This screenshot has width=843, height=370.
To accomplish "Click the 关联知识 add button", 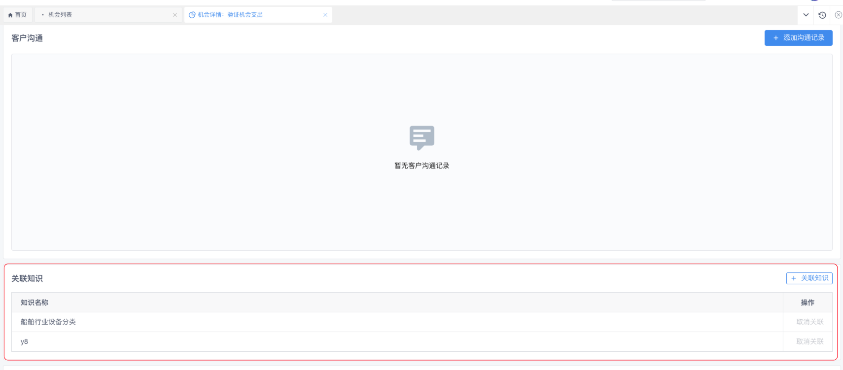I will 809,278.
